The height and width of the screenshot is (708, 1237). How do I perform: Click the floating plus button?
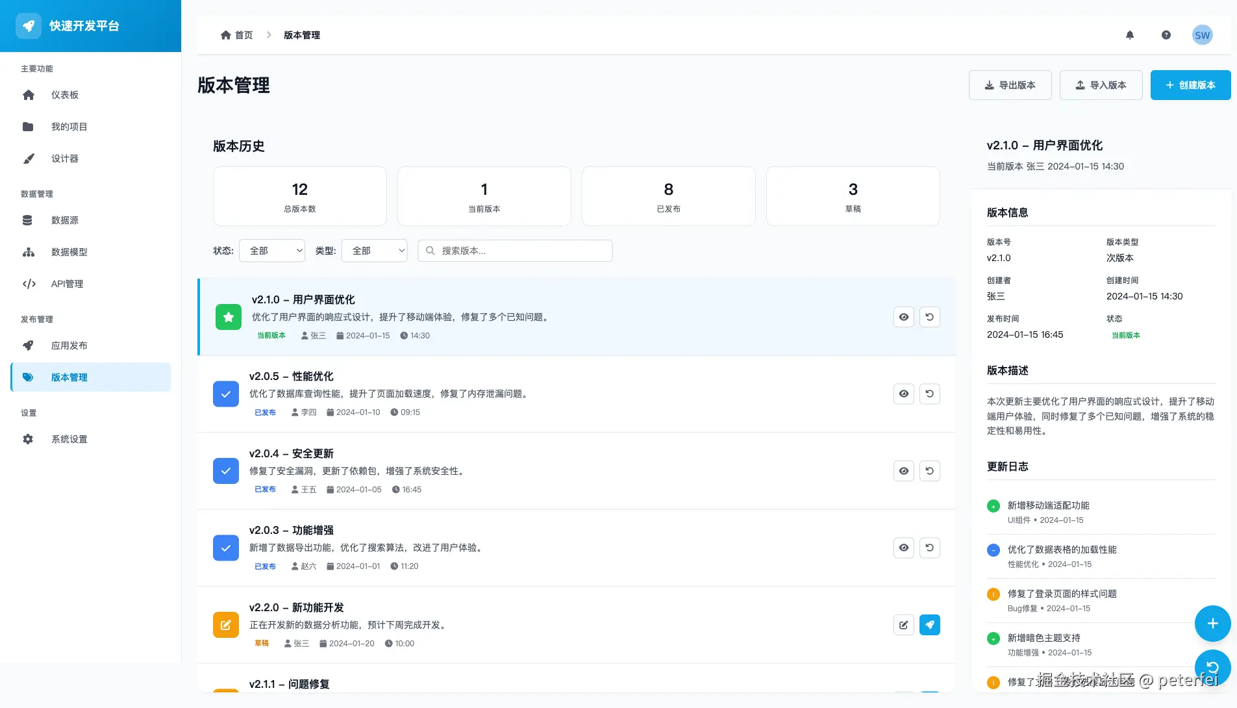point(1212,624)
